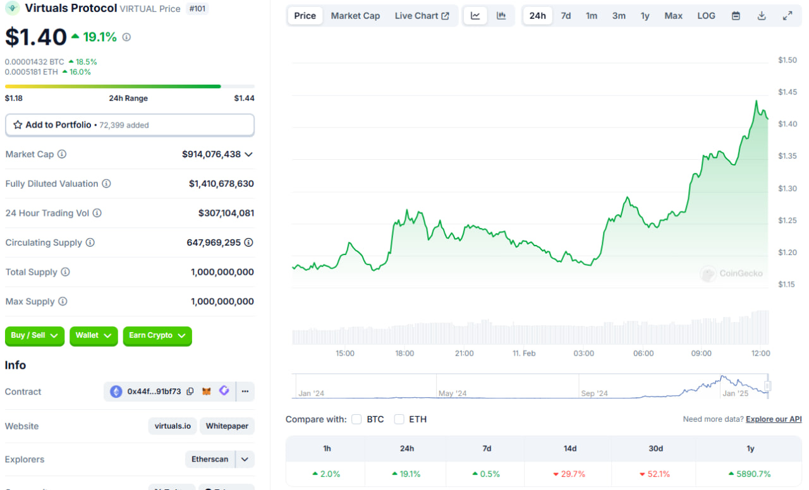Switch to the line chart view icon
809x490 pixels.
pos(475,16)
